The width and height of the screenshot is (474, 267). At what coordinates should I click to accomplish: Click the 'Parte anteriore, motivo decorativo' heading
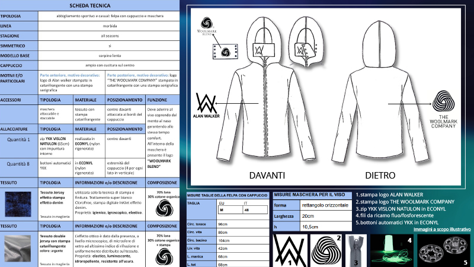coord(69,75)
